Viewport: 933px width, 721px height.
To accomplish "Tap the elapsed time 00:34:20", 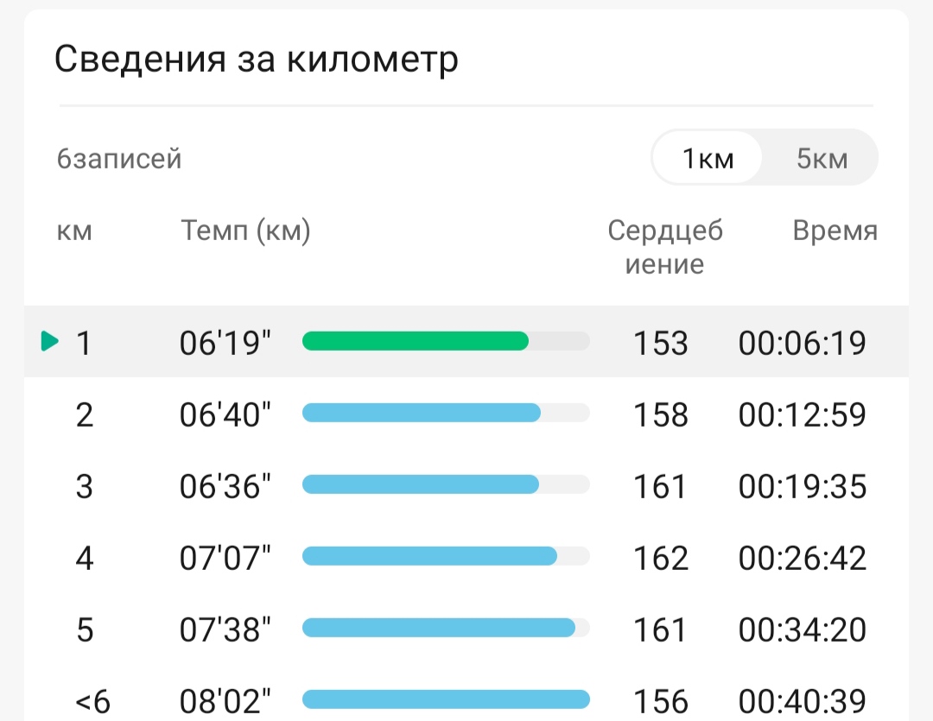I will 802,629.
